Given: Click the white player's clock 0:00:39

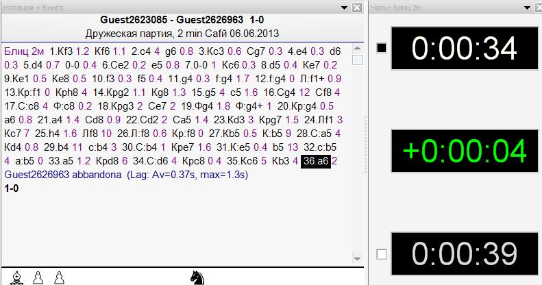Looking at the screenshot, I should (465, 254).
